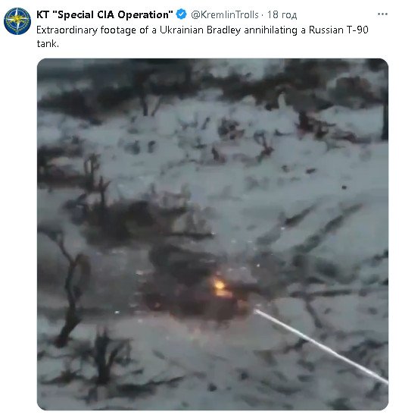Screen dimensions: 399x418
Task: Click the NATO-style star emblem in avatar
Action: click(17, 20)
